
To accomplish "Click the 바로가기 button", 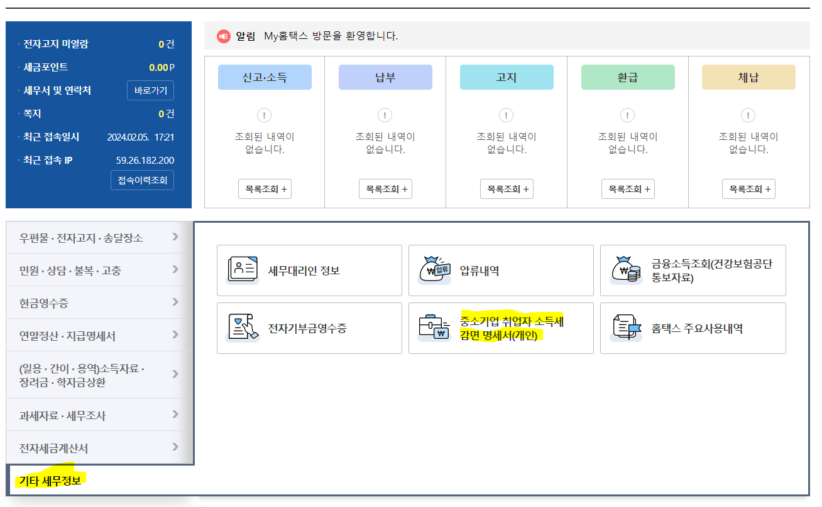I will click(150, 90).
